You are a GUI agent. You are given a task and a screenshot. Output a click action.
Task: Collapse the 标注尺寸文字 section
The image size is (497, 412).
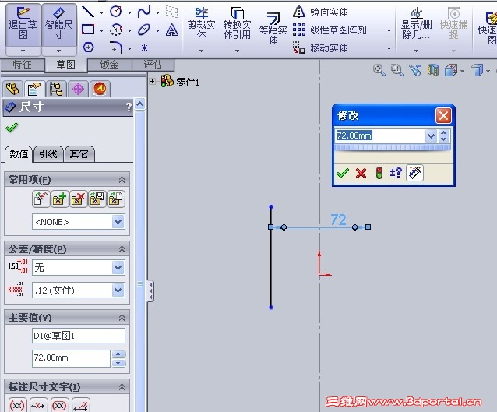tap(122, 387)
